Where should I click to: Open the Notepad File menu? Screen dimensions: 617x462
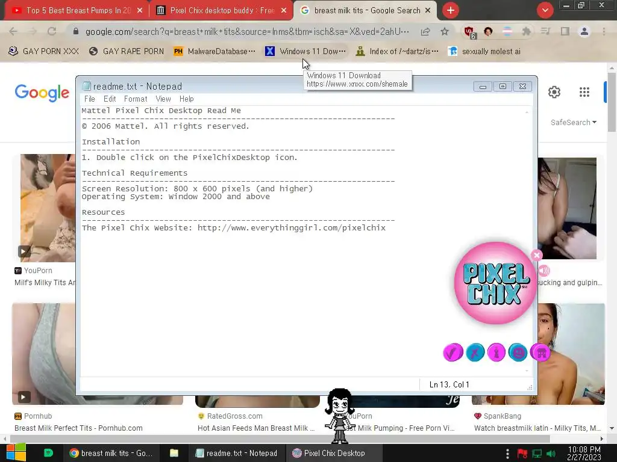tap(90, 99)
